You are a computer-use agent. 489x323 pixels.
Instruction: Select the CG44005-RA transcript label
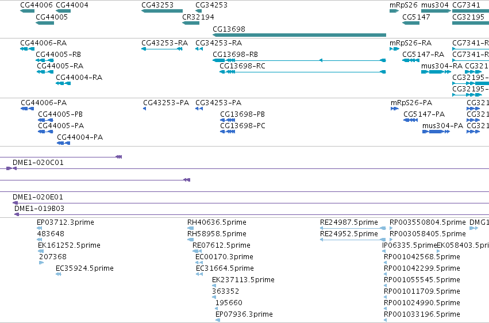(60, 66)
